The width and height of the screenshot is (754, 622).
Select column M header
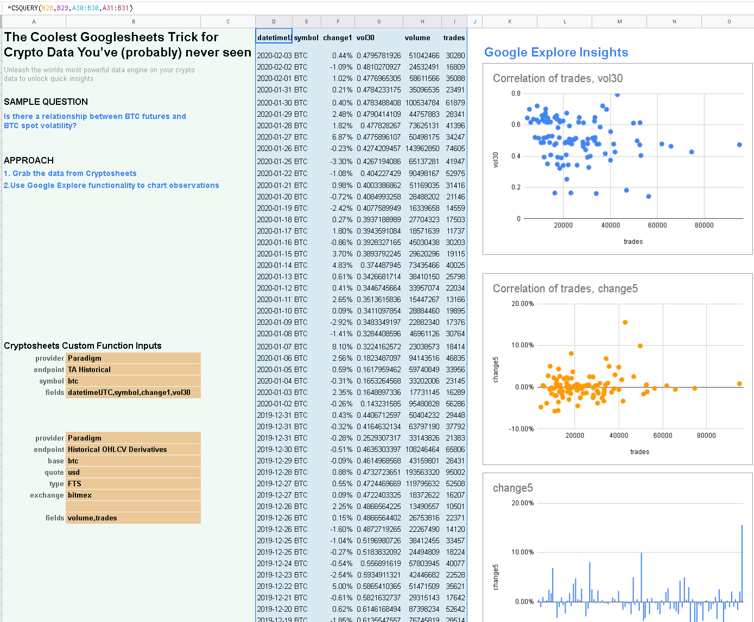click(x=619, y=22)
